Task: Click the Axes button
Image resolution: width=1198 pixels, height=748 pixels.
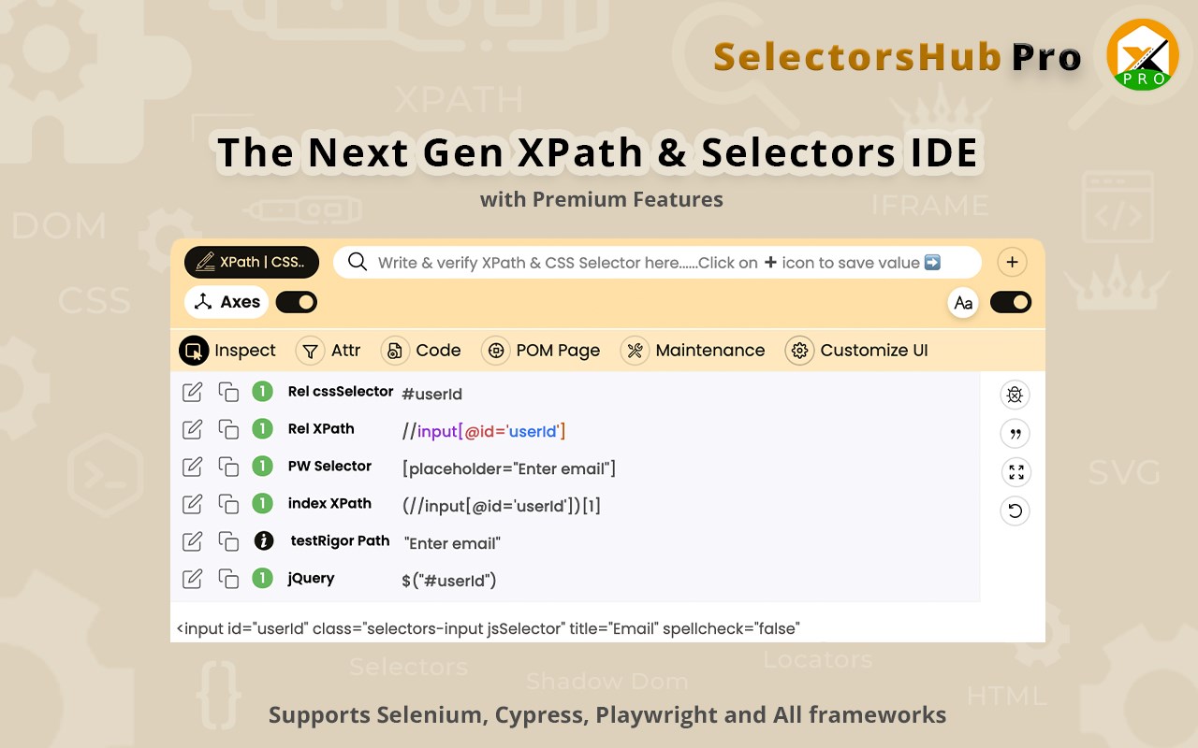Action: (x=226, y=302)
